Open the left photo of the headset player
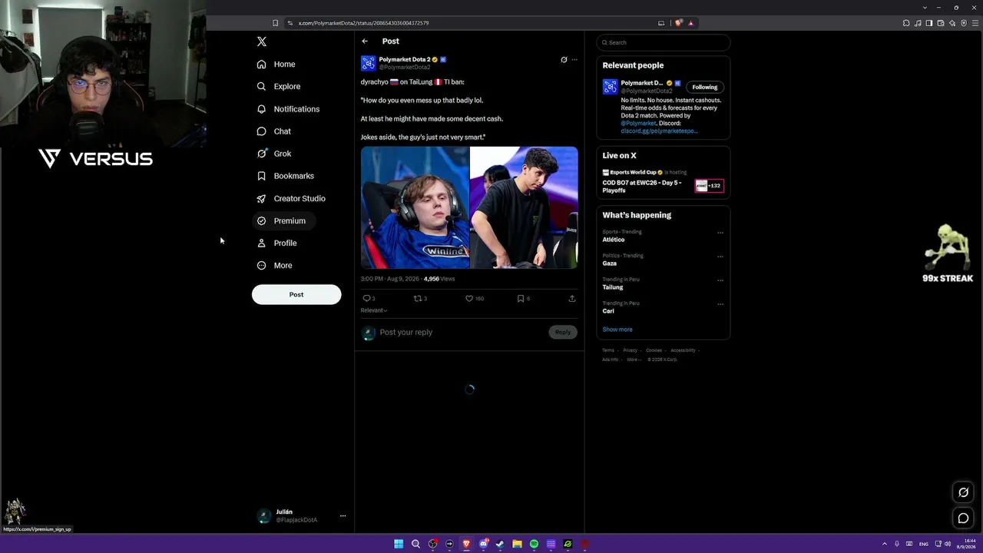 pos(415,207)
